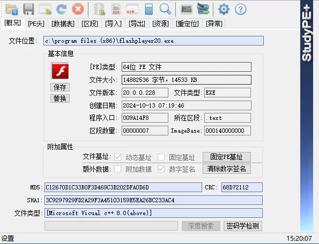Click the SHA1 hash field
Viewport: 319px width, 244px height.
(x=153, y=200)
